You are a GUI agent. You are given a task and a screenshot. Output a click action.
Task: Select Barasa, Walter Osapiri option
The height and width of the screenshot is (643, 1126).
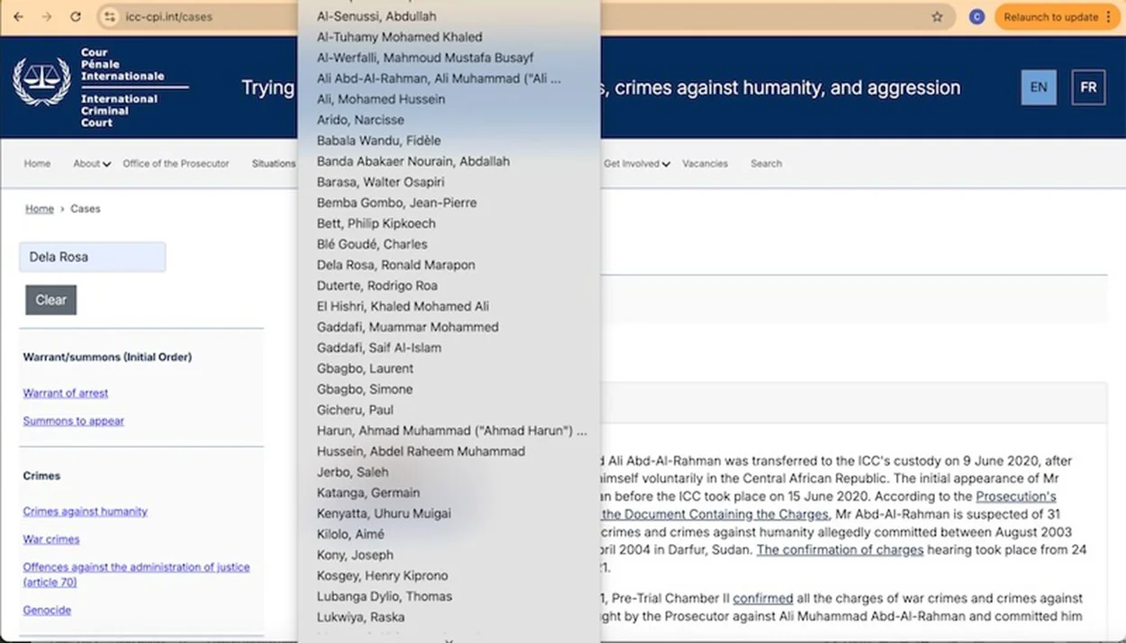coord(449,182)
